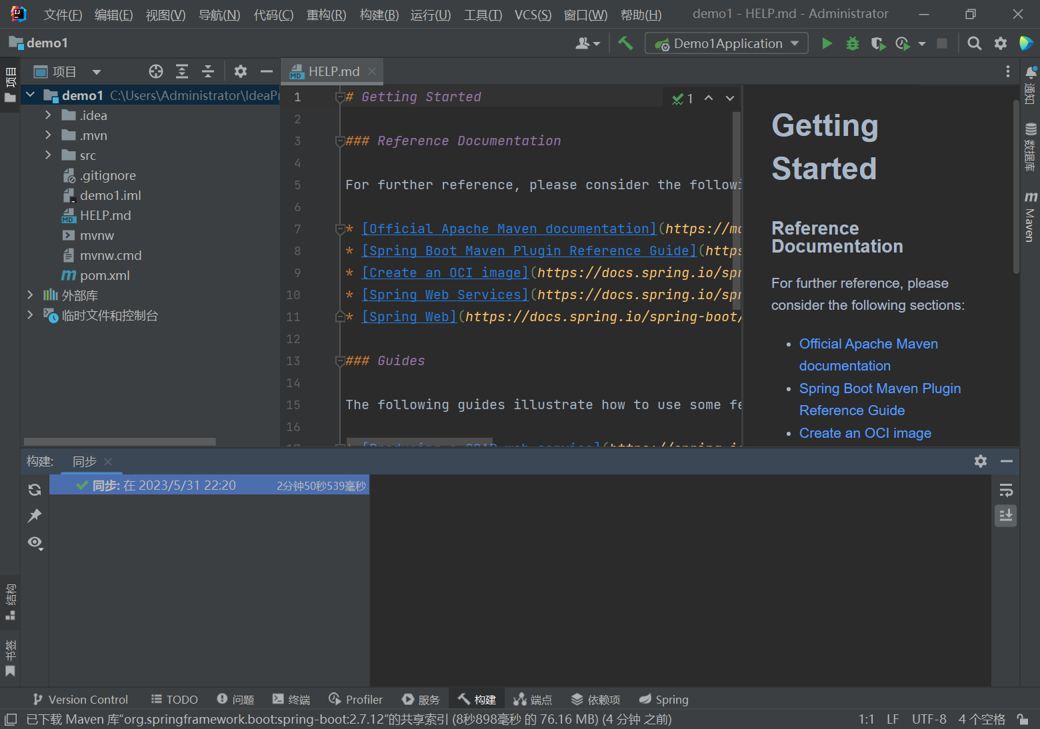The image size is (1040, 729).
Task: Open the 重构(R) menu
Action: [326, 15]
